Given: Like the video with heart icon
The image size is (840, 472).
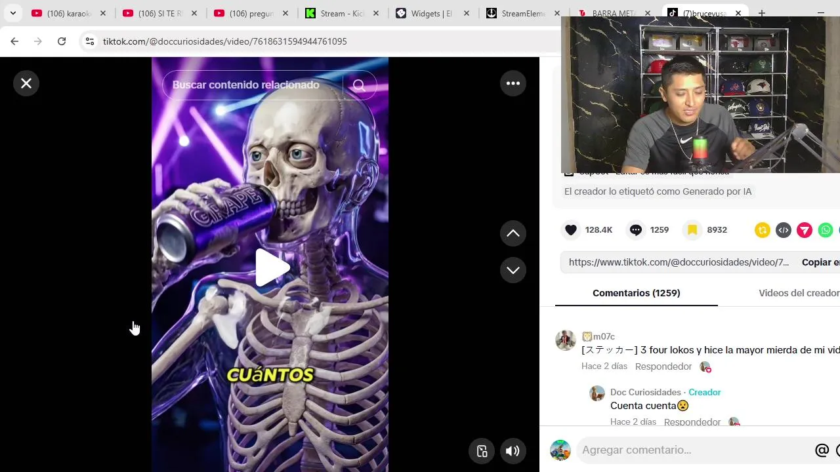Looking at the screenshot, I should coord(571,230).
